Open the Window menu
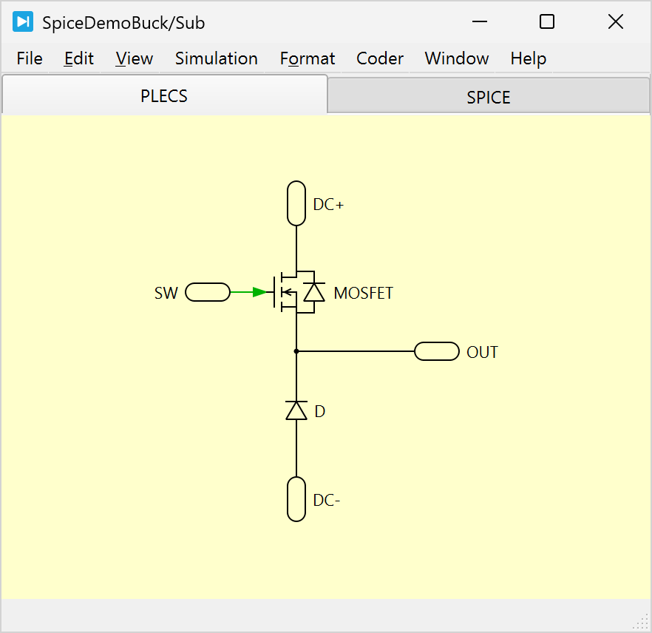This screenshot has width=652, height=633. coord(457,58)
